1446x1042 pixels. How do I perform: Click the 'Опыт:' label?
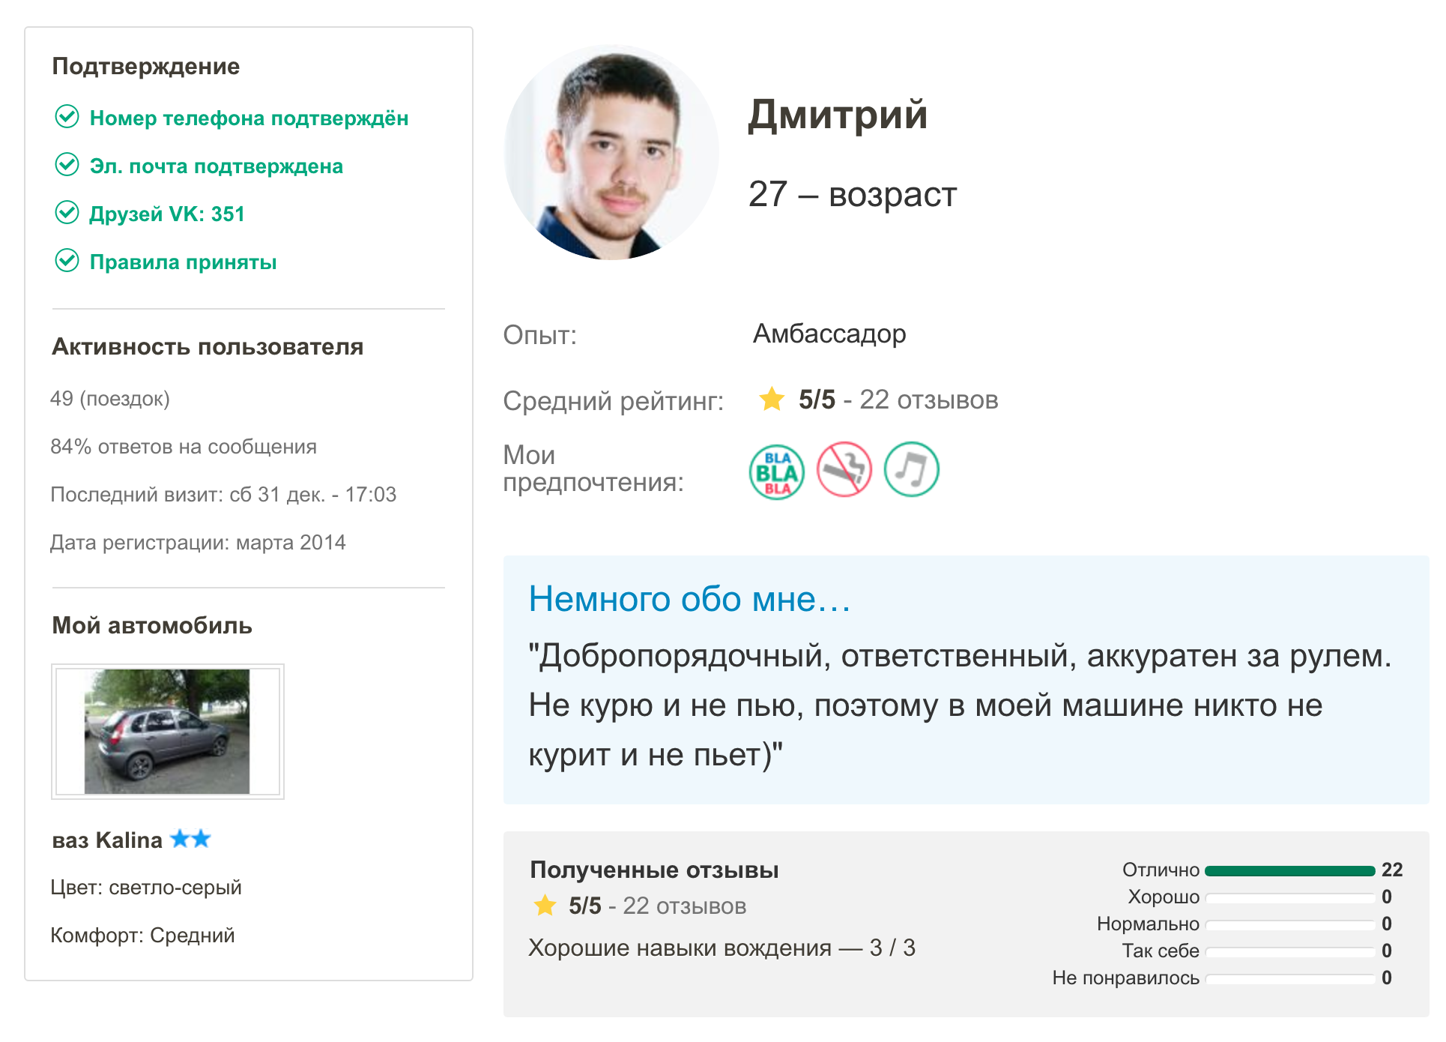pos(540,334)
